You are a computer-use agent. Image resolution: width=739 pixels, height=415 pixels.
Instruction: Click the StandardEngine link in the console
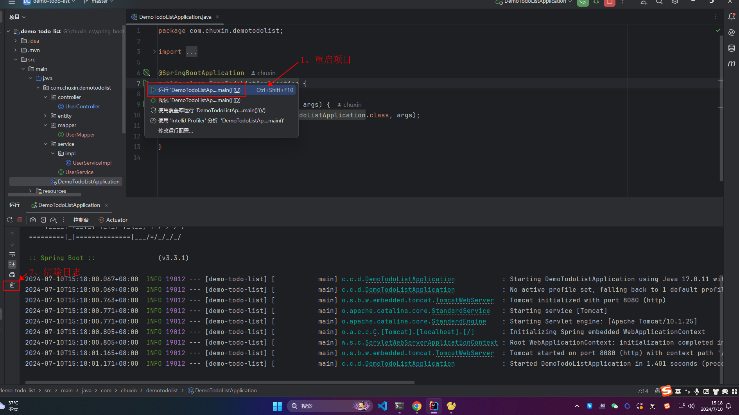point(459,321)
